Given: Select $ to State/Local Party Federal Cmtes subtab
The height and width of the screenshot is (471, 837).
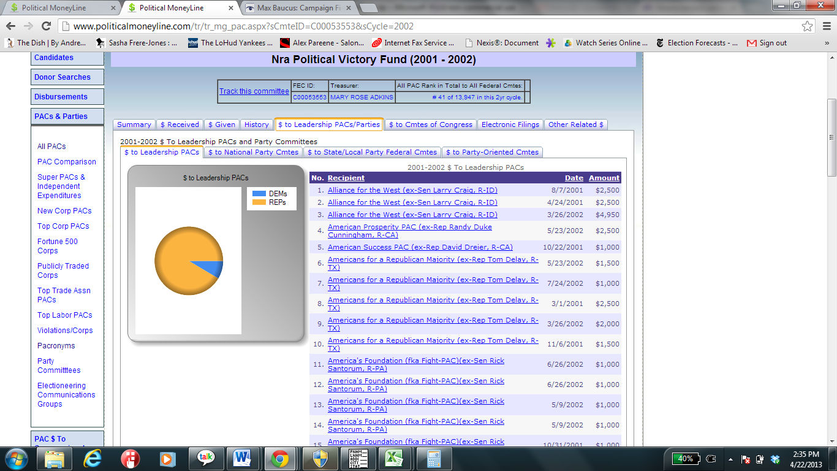Looking at the screenshot, I should 373,152.
